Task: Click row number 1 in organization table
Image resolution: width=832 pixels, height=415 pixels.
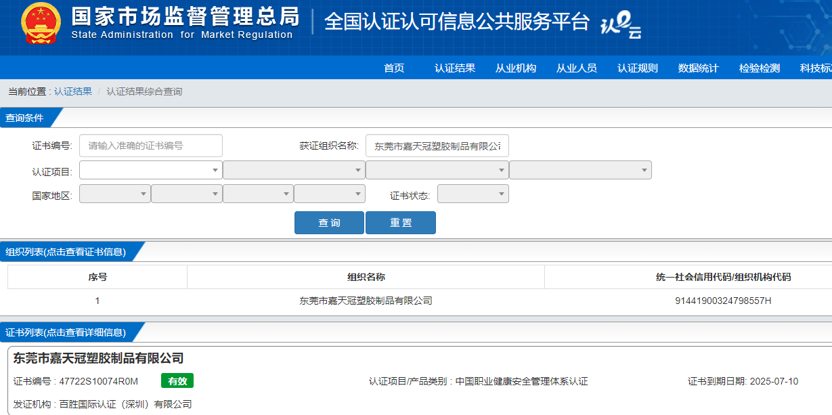Action: click(x=97, y=301)
